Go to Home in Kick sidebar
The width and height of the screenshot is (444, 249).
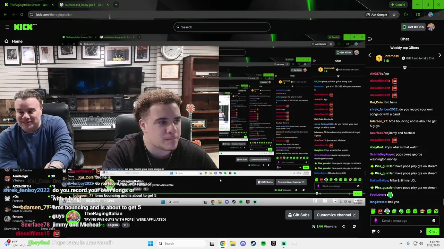pos(13,41)
